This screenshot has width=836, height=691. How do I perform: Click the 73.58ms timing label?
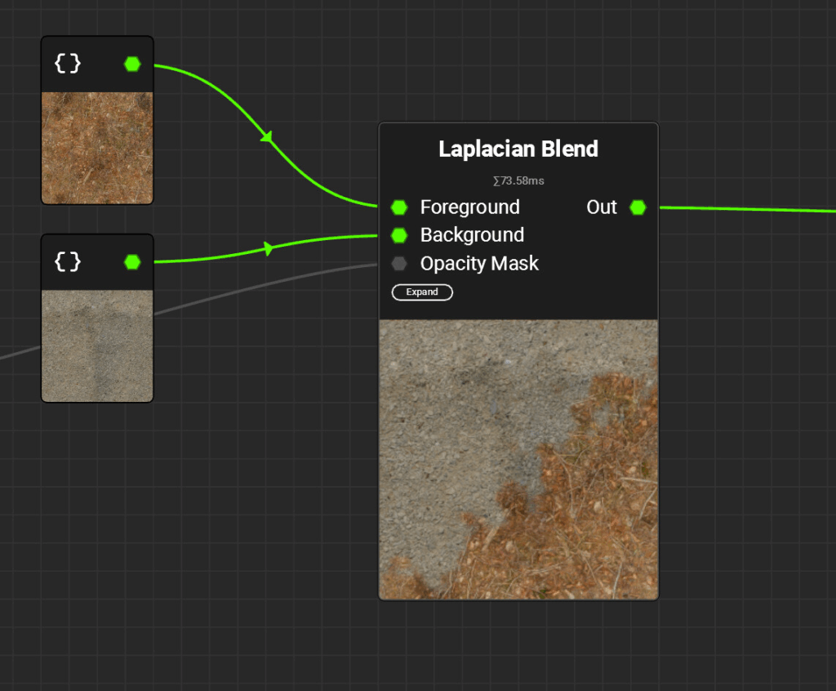518,181
